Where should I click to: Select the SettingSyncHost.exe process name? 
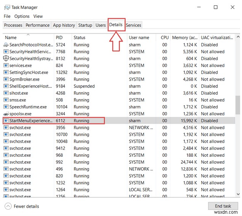pyautogui.click(x=29, y=72)
